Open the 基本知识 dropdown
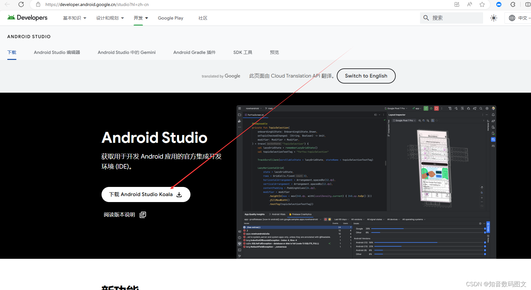 pyautogui.click(x=74, y=18)
